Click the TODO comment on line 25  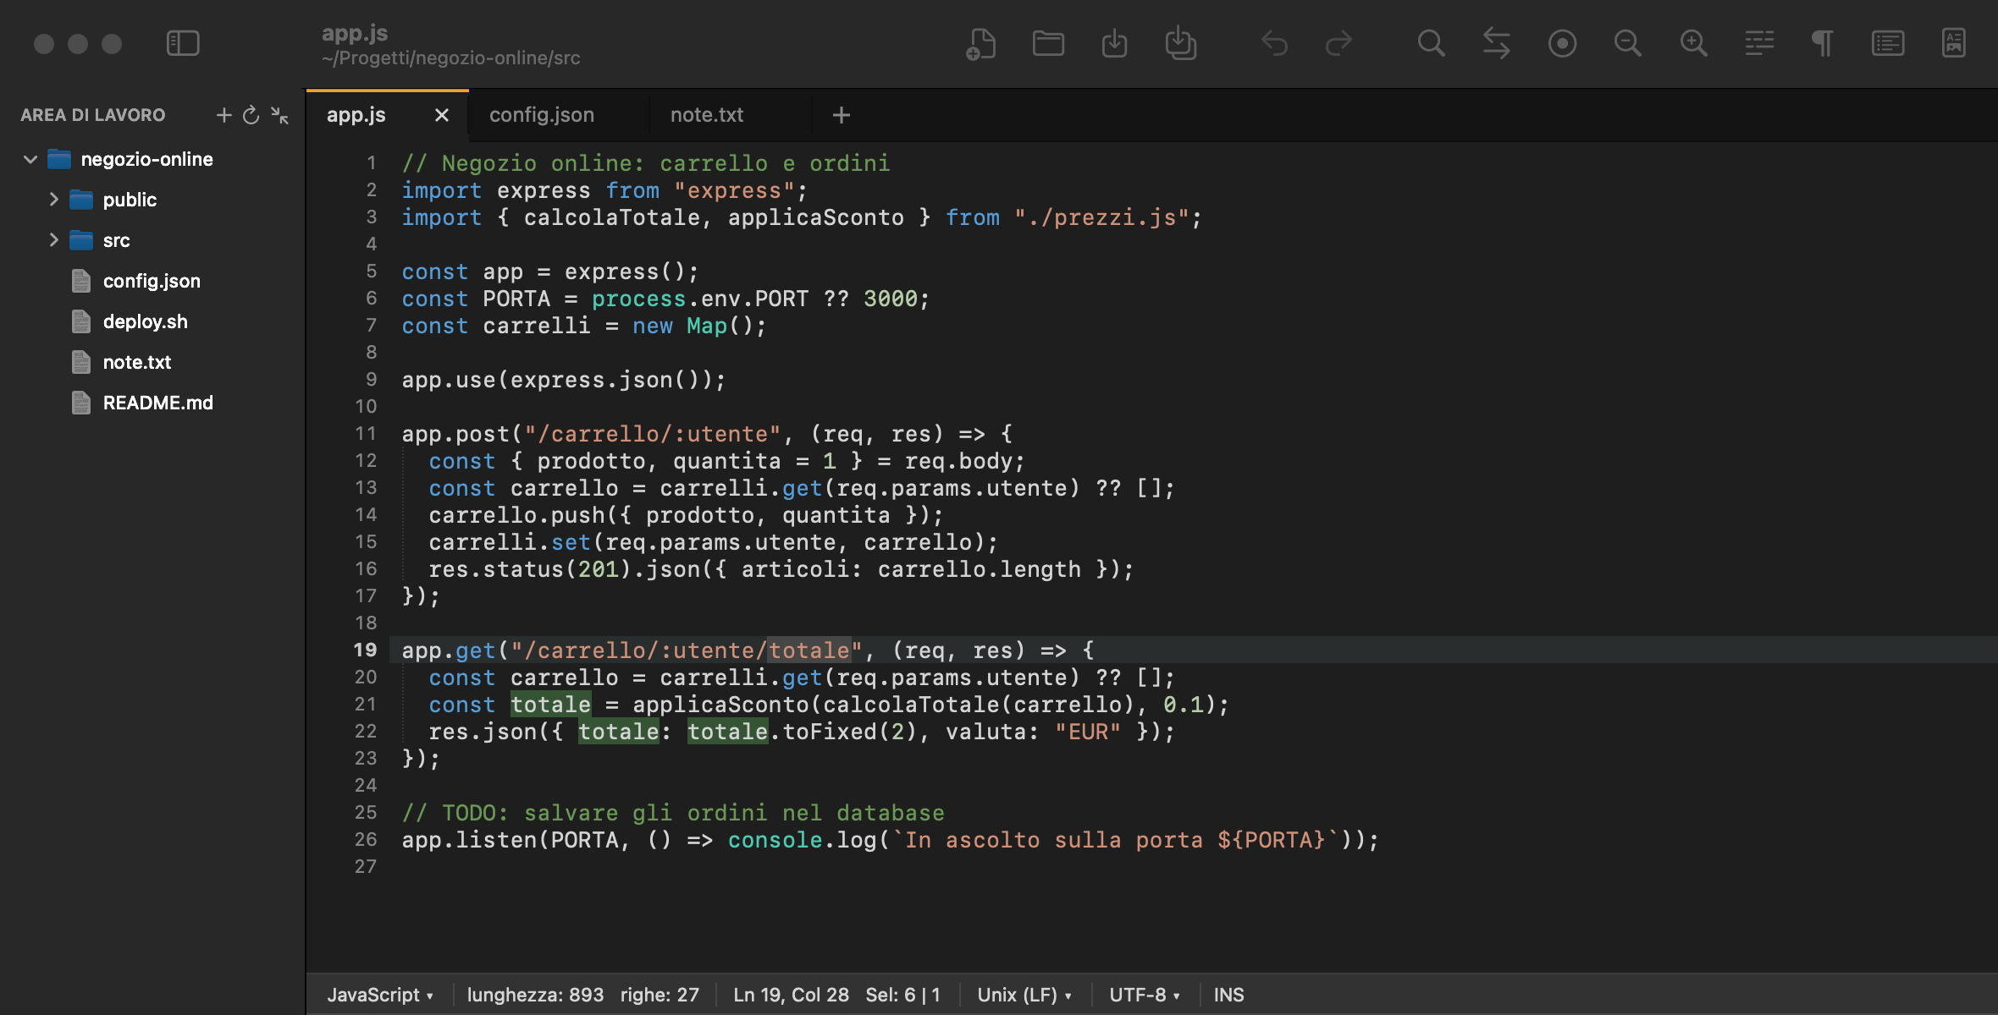pyautogui.click(x=673, y=812)
